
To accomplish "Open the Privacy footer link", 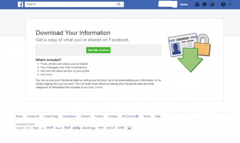I will tap(99, 116).
